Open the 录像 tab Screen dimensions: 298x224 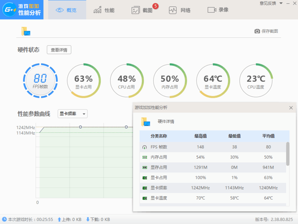(218, 10)
